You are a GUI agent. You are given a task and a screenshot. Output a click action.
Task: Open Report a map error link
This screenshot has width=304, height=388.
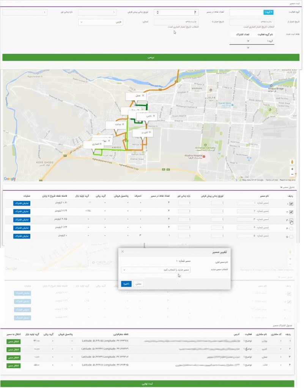(288, 180)
